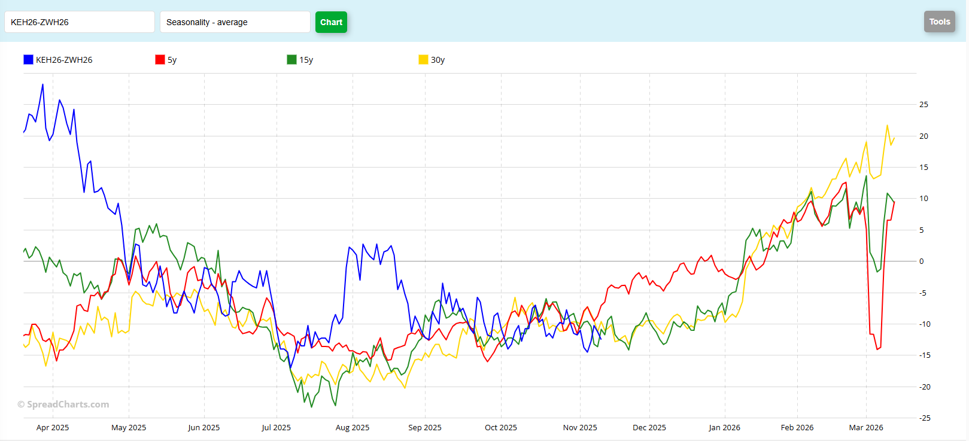Viewport: 969px width, 441px height.
Task: Click the yellow 30y legend swatch
Action: coord(423,60)
